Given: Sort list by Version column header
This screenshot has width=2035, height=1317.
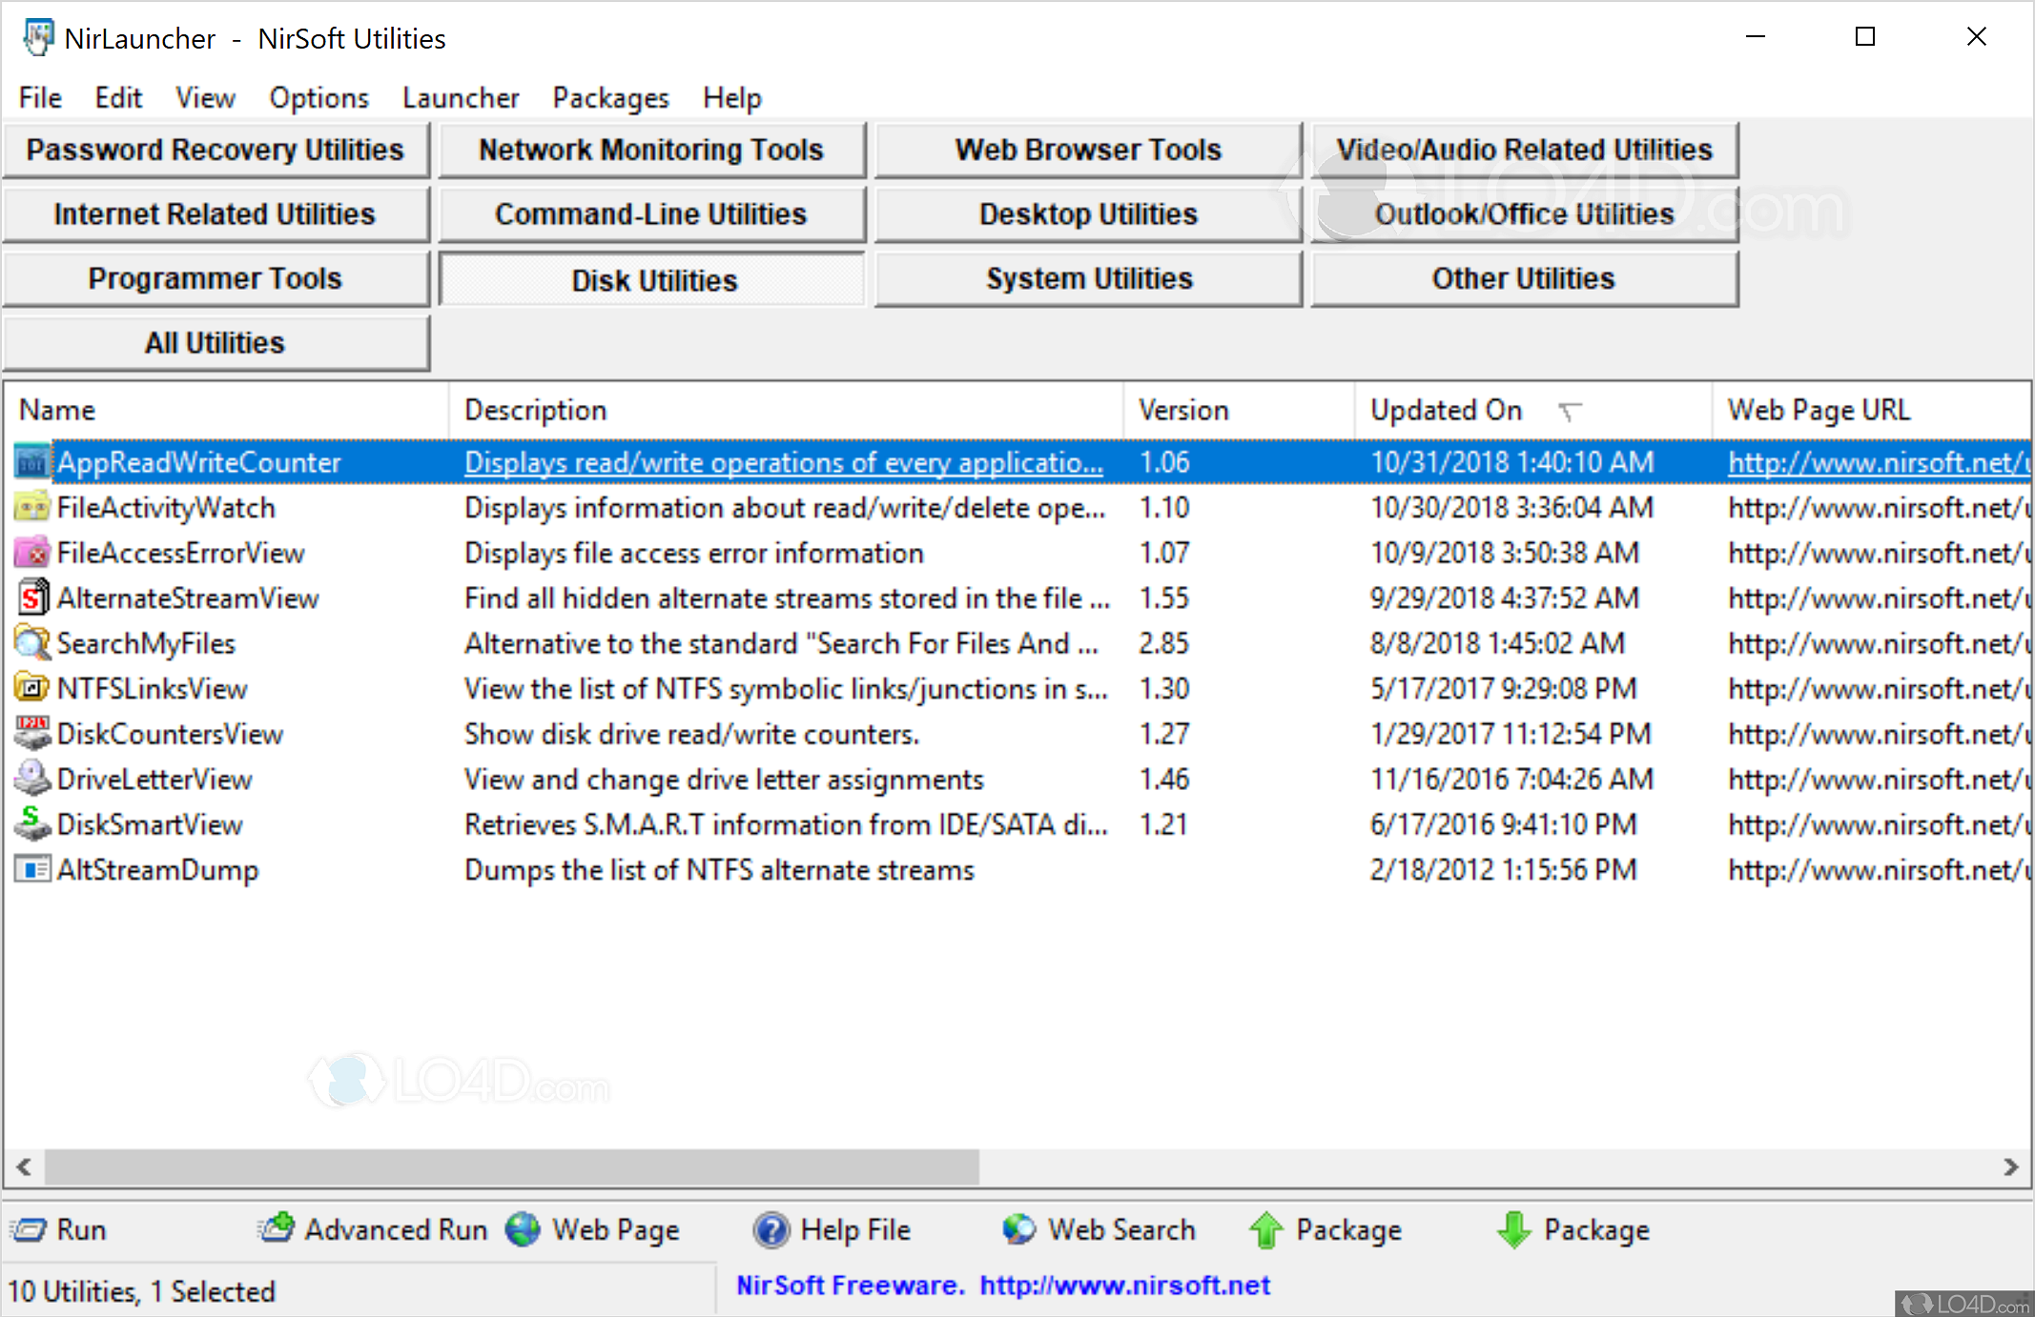Looking at the screenshot, I should [x=1183, y=410].
